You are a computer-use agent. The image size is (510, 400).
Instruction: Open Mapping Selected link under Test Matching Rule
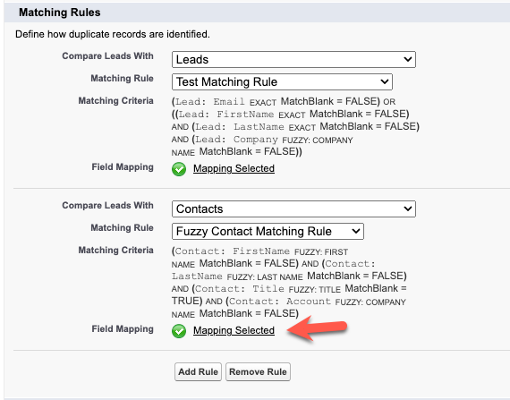(234, 168)
